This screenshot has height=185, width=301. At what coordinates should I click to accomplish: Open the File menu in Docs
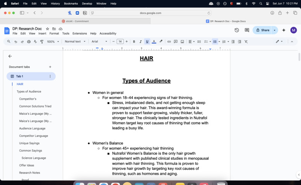(x=15, y=34)
